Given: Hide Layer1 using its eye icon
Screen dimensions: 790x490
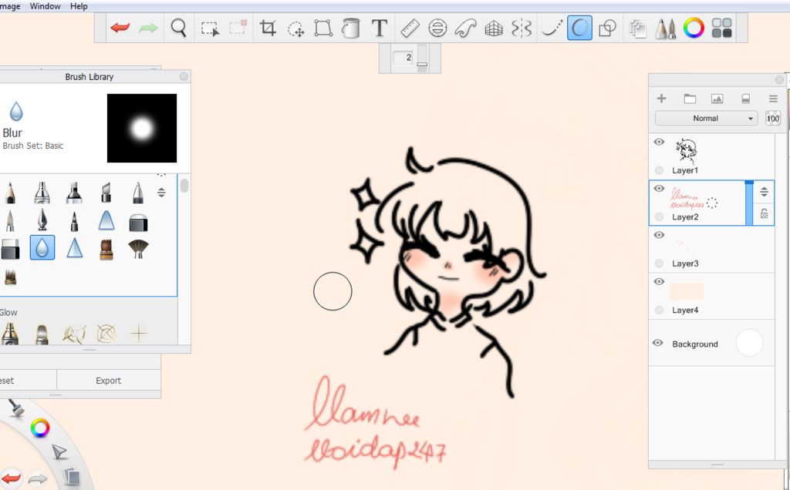Looking at the screenshot, I should click(x=659, y=142).
